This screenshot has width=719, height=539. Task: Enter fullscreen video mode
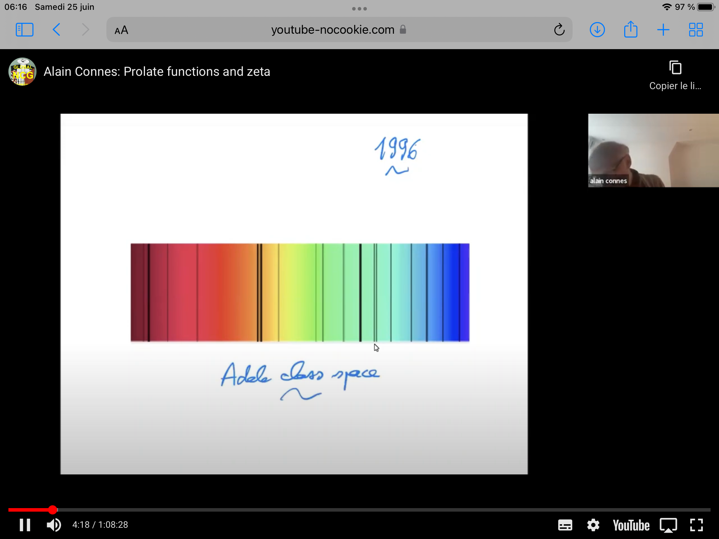pyautogui.click(x=696, y=525)
